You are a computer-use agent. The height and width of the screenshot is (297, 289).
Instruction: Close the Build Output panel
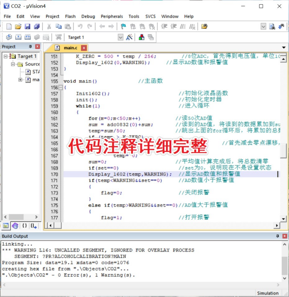point(284,236)
